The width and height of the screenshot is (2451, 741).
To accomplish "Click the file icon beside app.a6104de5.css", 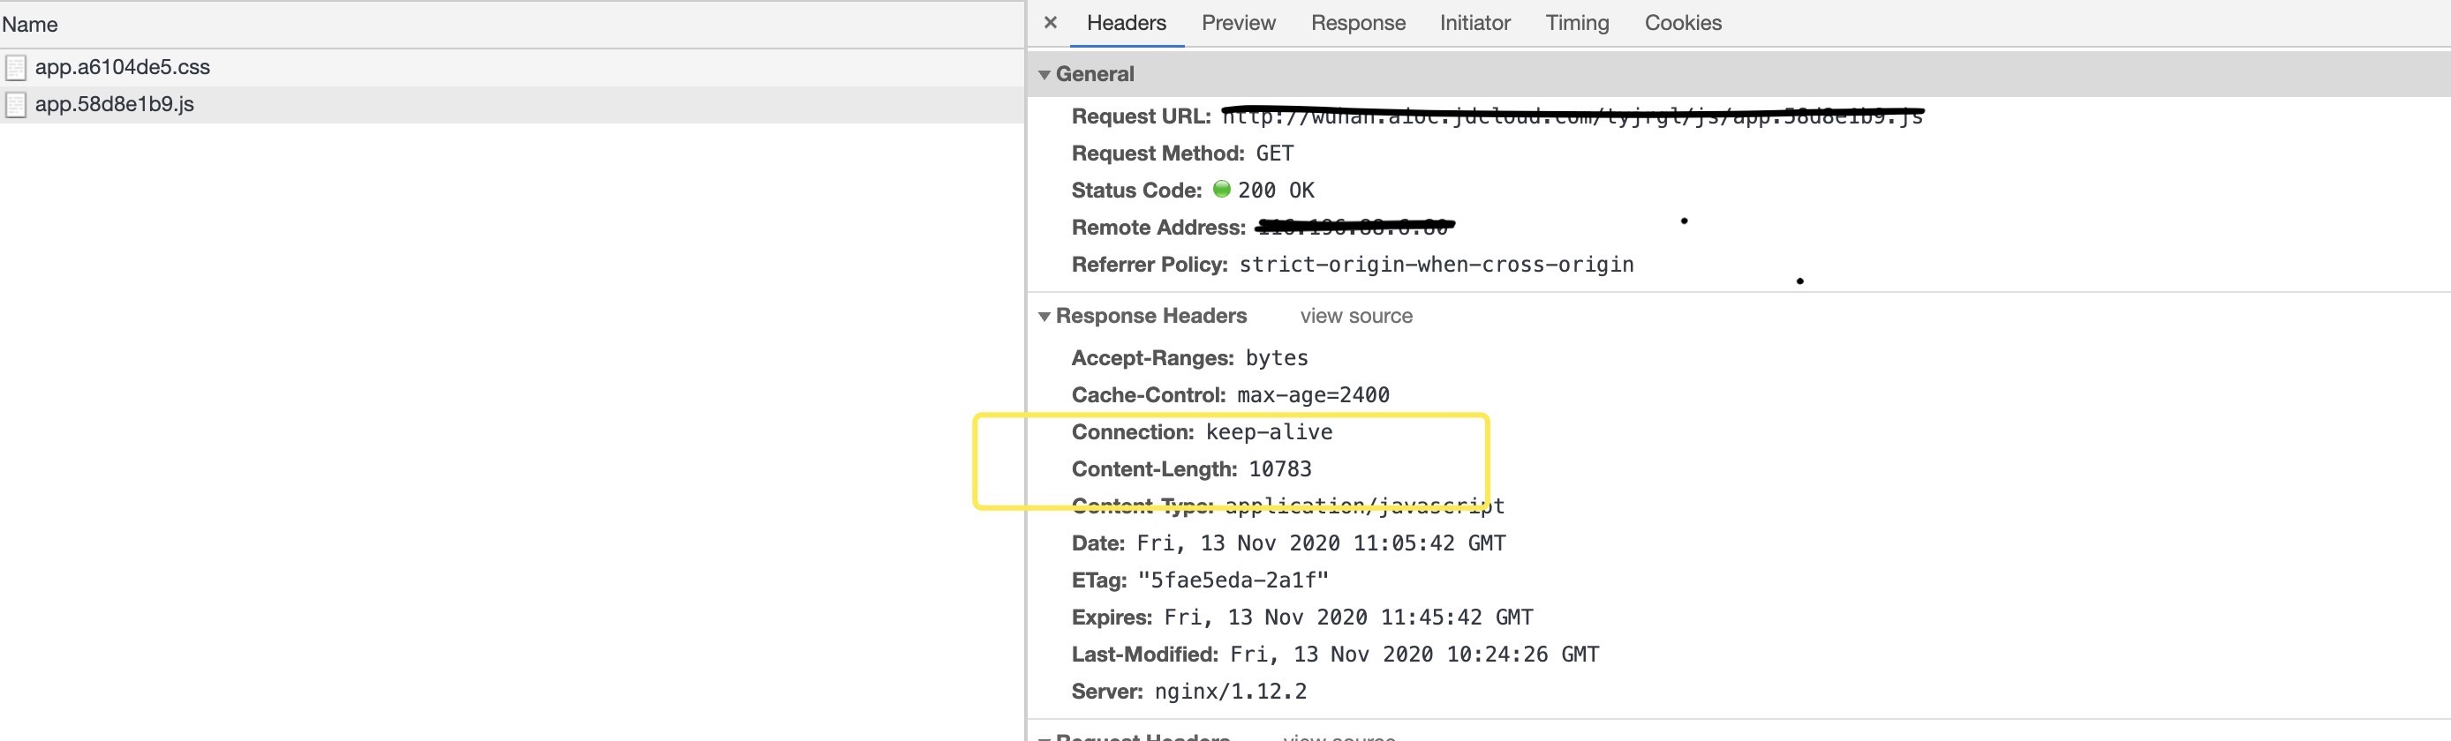I will tap(15, 68).
